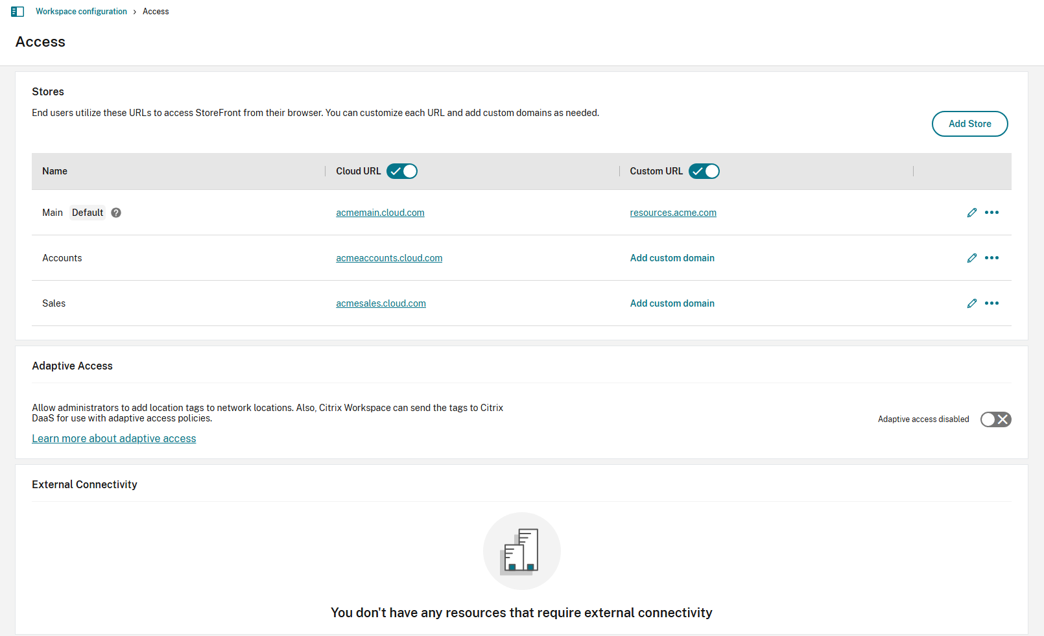Select the Main store name

click(53, 213)
